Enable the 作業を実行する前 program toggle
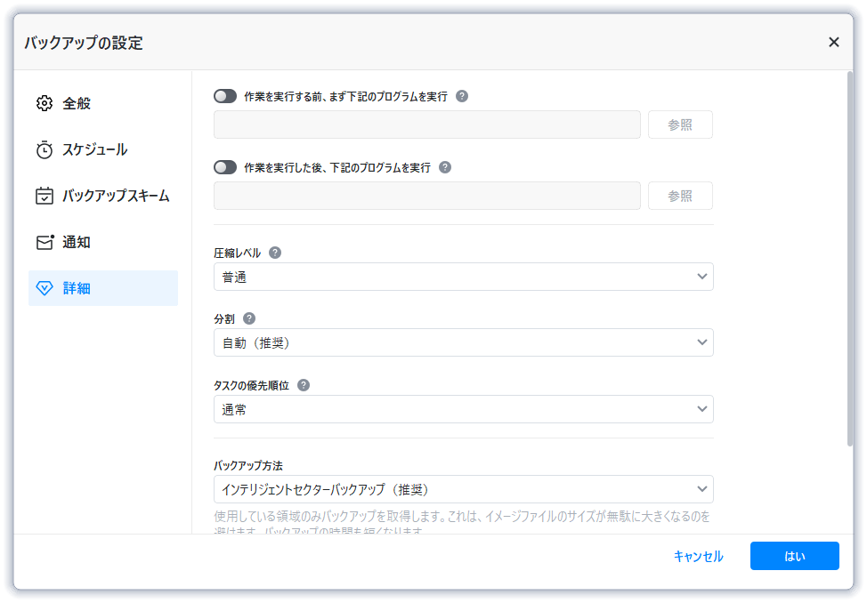This screenshot has height=603, width=867. tap(225, 96)
